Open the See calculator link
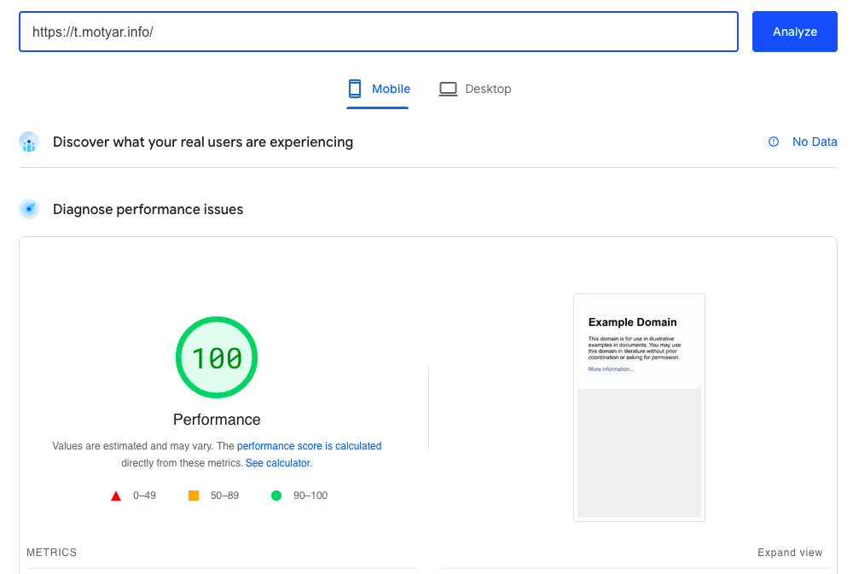Image resolution: width=853 pixels, height=574 pixels. click(x=279, y=463)
